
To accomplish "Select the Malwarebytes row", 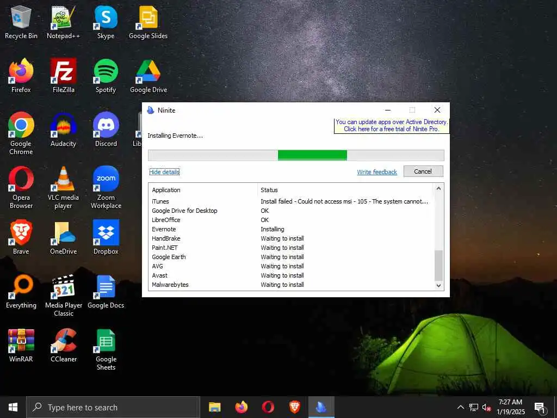I will [x=292, y=285].
